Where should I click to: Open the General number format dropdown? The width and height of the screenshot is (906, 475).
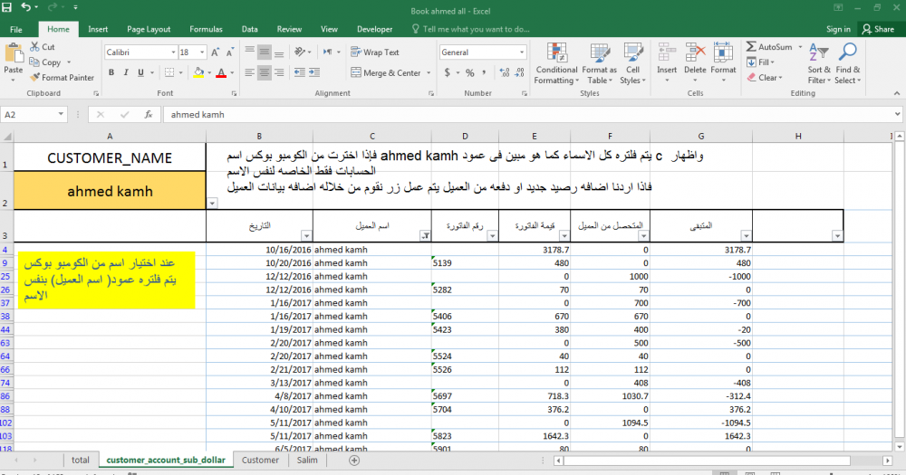click(x=521, y=52)
